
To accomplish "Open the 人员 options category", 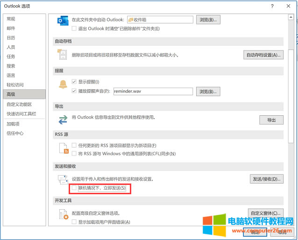I will click(x=24, y=47).
